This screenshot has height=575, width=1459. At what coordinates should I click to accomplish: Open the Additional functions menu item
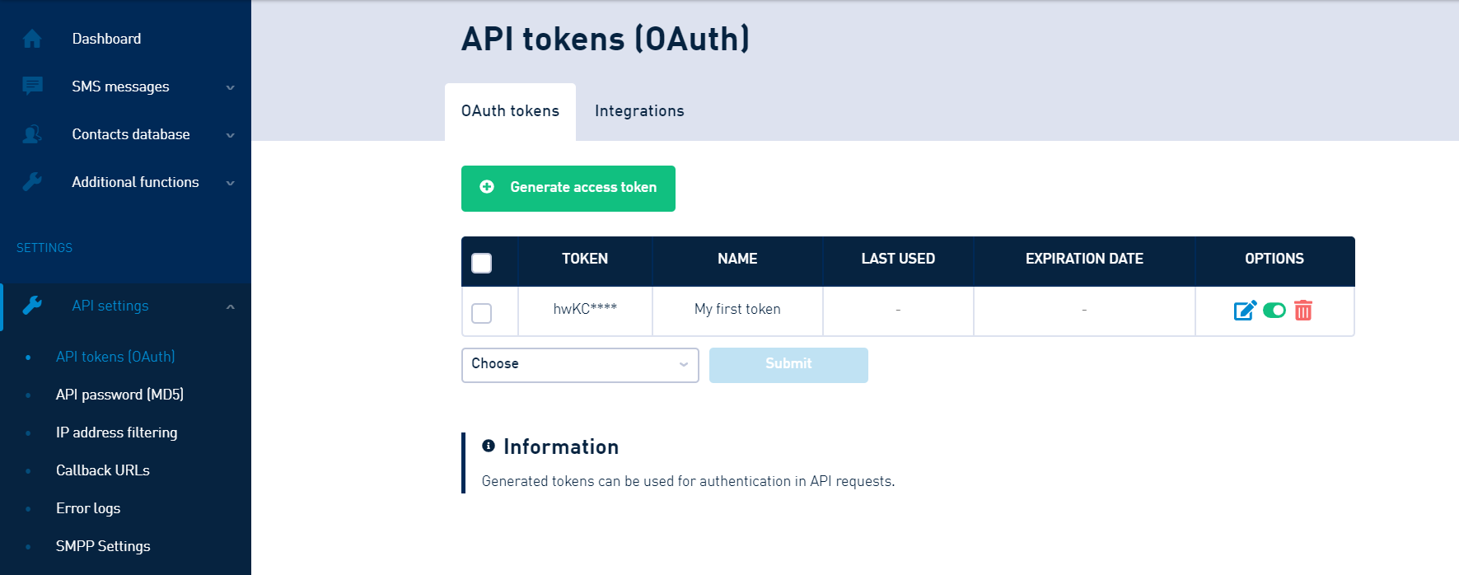pyautogui.click(x=135, y=182)
